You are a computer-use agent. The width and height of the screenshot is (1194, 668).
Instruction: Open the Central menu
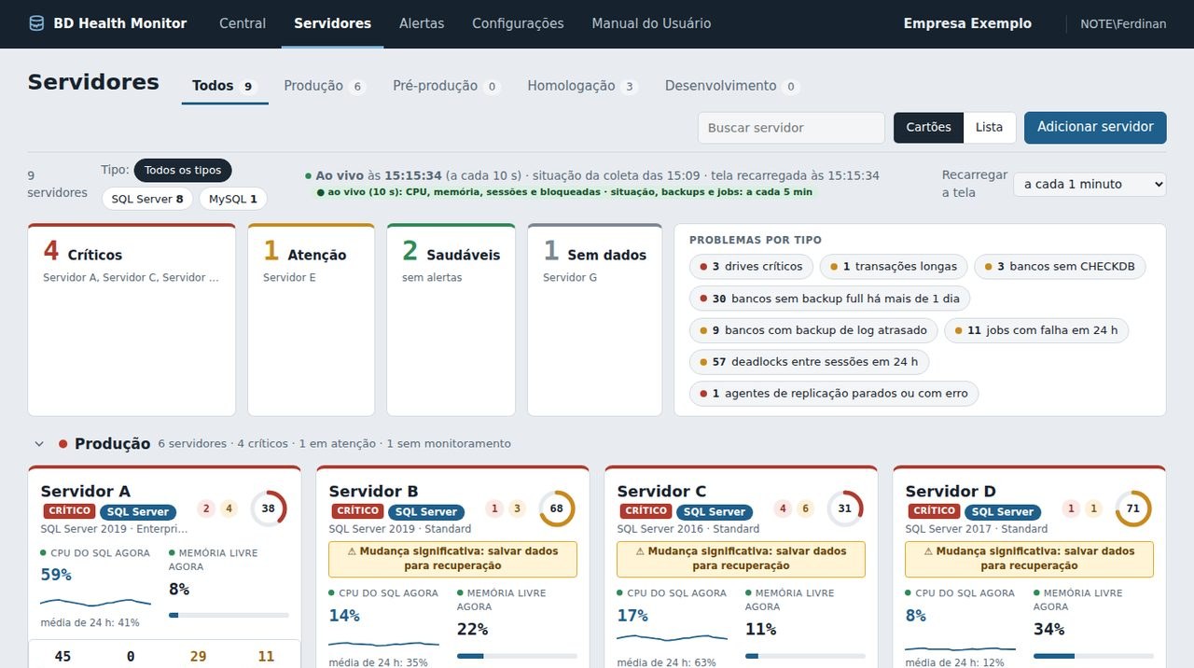tap(243, 23)
